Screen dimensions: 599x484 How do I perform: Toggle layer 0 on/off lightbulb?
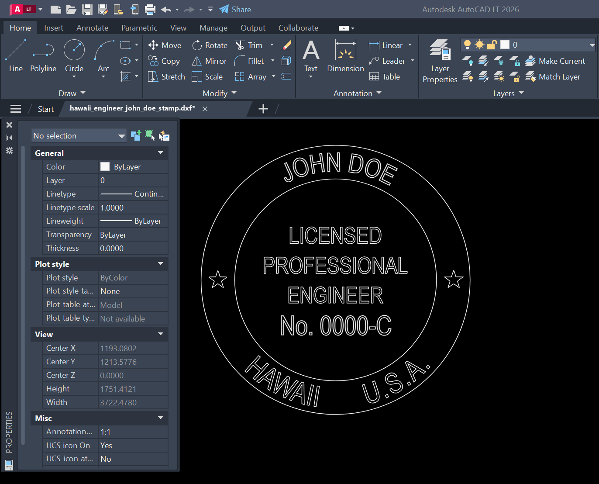click(x=467, y=45)
